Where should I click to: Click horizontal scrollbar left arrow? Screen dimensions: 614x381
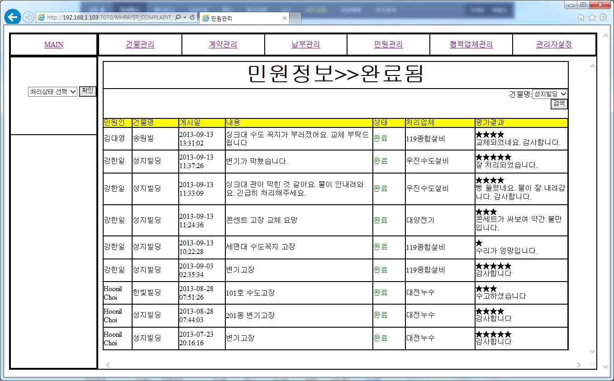point(108,365)
